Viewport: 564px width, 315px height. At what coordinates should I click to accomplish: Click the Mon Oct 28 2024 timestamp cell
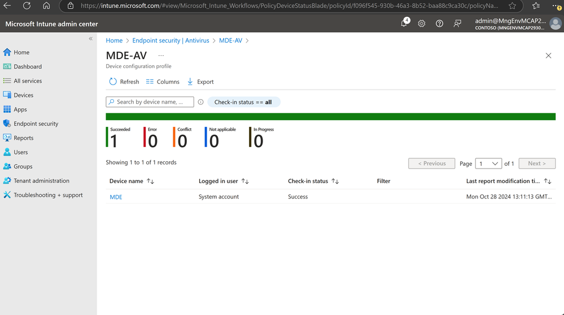tap(509, 197)
